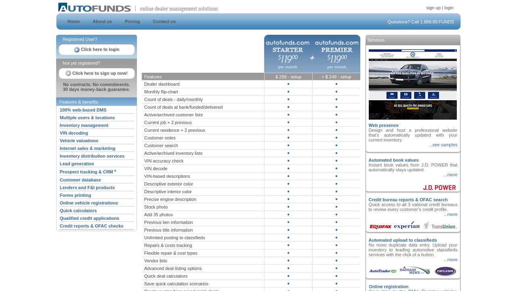This screenshot has height=291, width=517.
Task: Click the Experian logo
Action: pos(407,226)
